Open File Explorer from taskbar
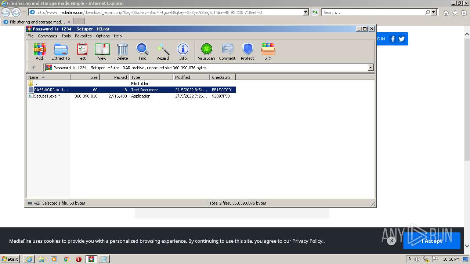470x264 pixels. click(x=41, y=259)
